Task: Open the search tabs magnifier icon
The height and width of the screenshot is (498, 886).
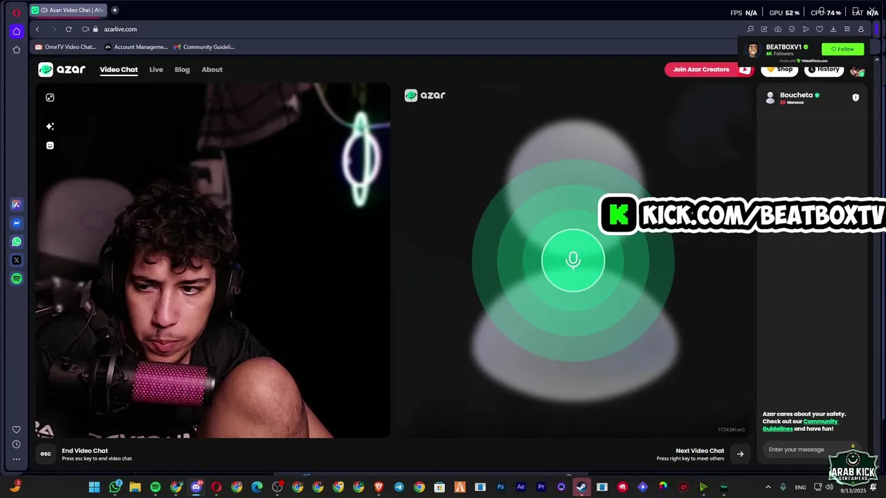Action: [x=750, y=29]
